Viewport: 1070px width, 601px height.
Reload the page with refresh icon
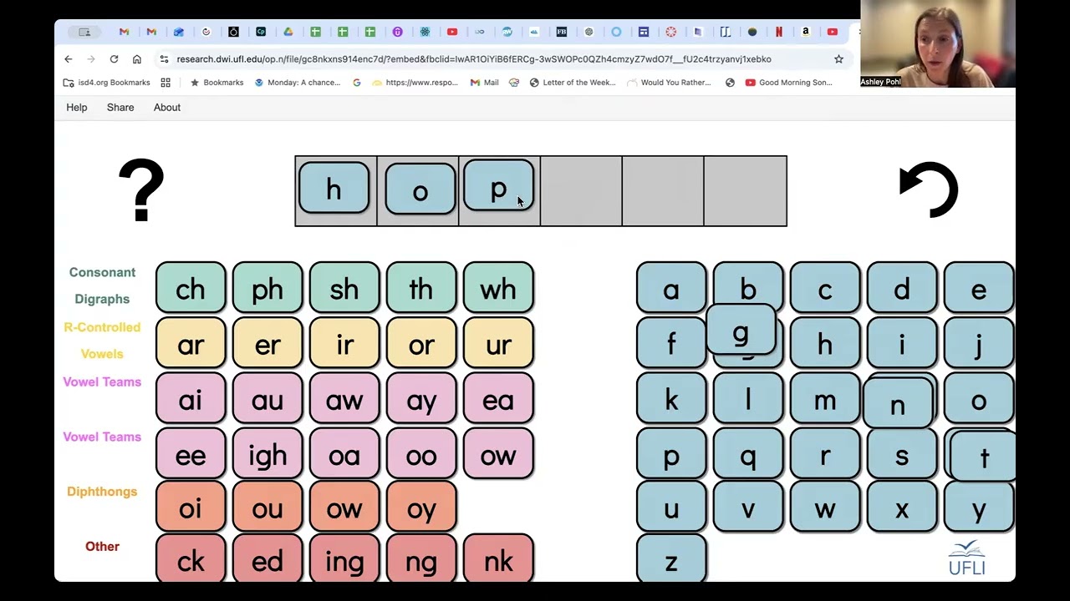tap(114, 59)
